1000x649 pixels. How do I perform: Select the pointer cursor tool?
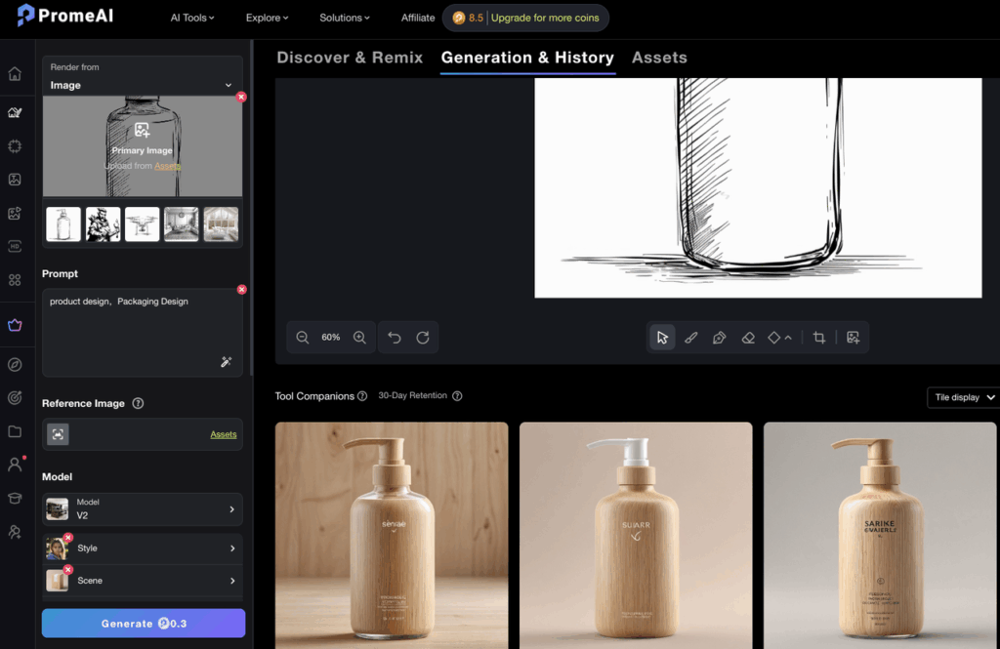[x=662, y=338]
